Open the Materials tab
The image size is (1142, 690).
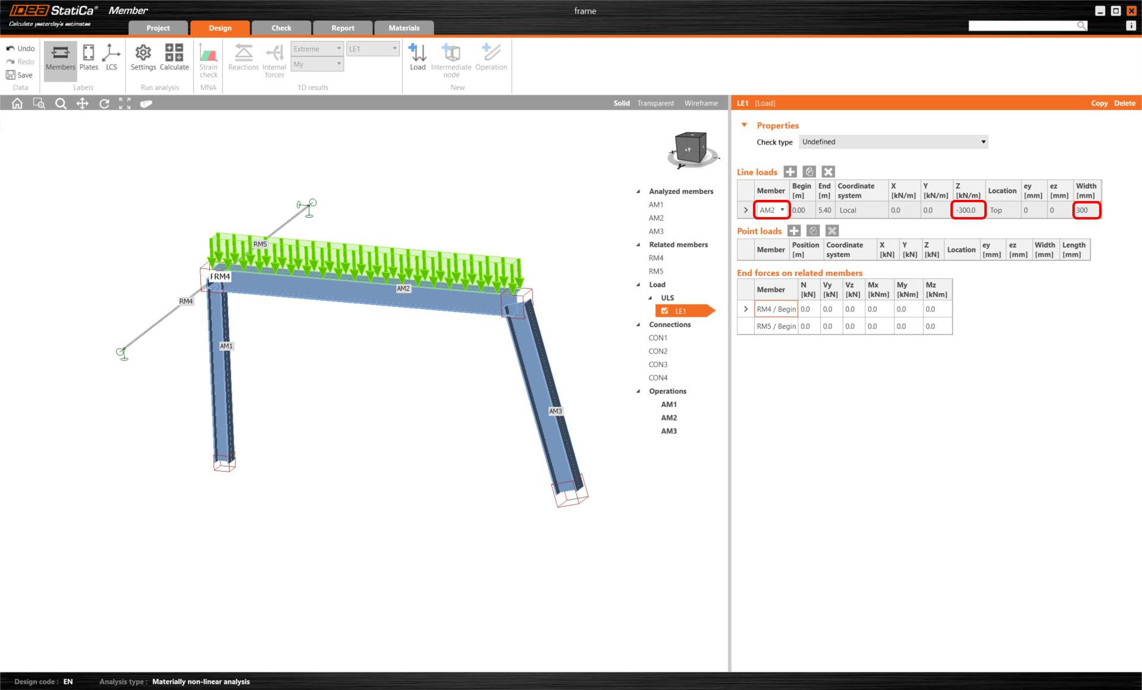(403, 28)
